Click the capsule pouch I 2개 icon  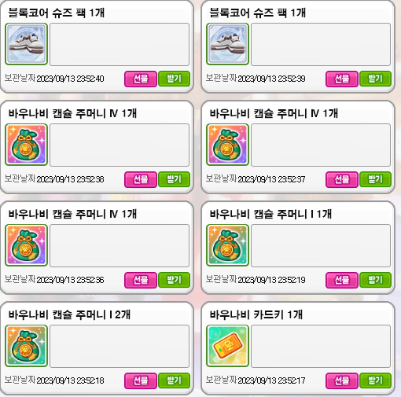pos(27,346)
